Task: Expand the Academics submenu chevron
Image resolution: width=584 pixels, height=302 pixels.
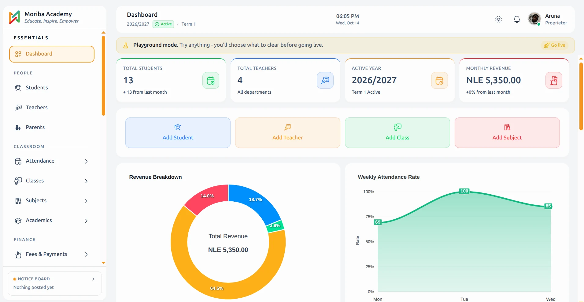Action: (x=86, y=221)
